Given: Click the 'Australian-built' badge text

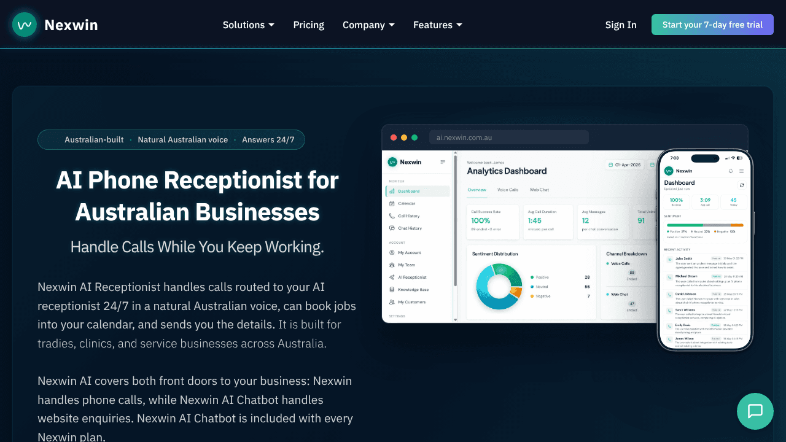Looking at the screenshot, I should (x=94, y=139).
